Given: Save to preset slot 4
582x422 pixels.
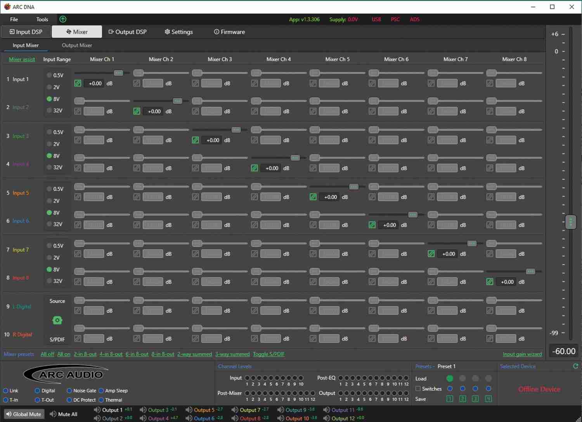Looking at the screenshot, I should (x=488, y=399).
